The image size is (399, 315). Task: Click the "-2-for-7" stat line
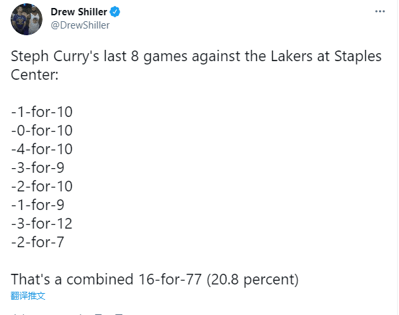click(38, 242)
